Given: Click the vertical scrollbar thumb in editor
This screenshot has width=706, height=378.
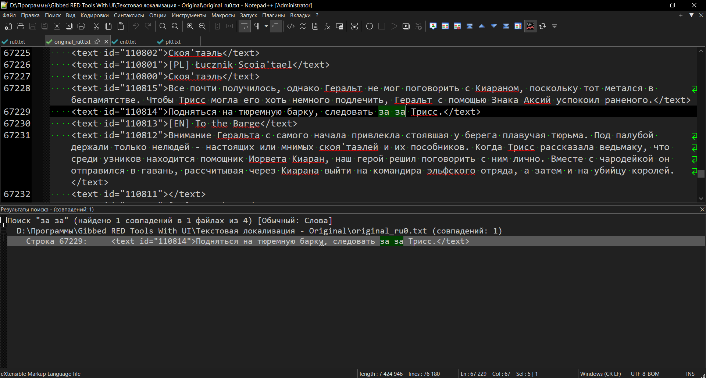Looking at the screenshot, I should pyautogui.click(x=701, y=174).
